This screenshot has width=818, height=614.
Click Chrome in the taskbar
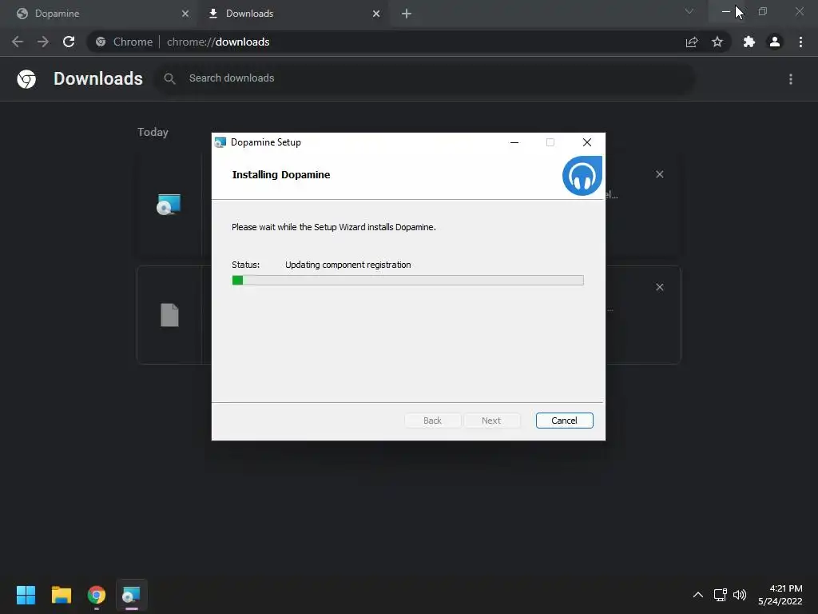pyautogui.click(x=97, y=595)
